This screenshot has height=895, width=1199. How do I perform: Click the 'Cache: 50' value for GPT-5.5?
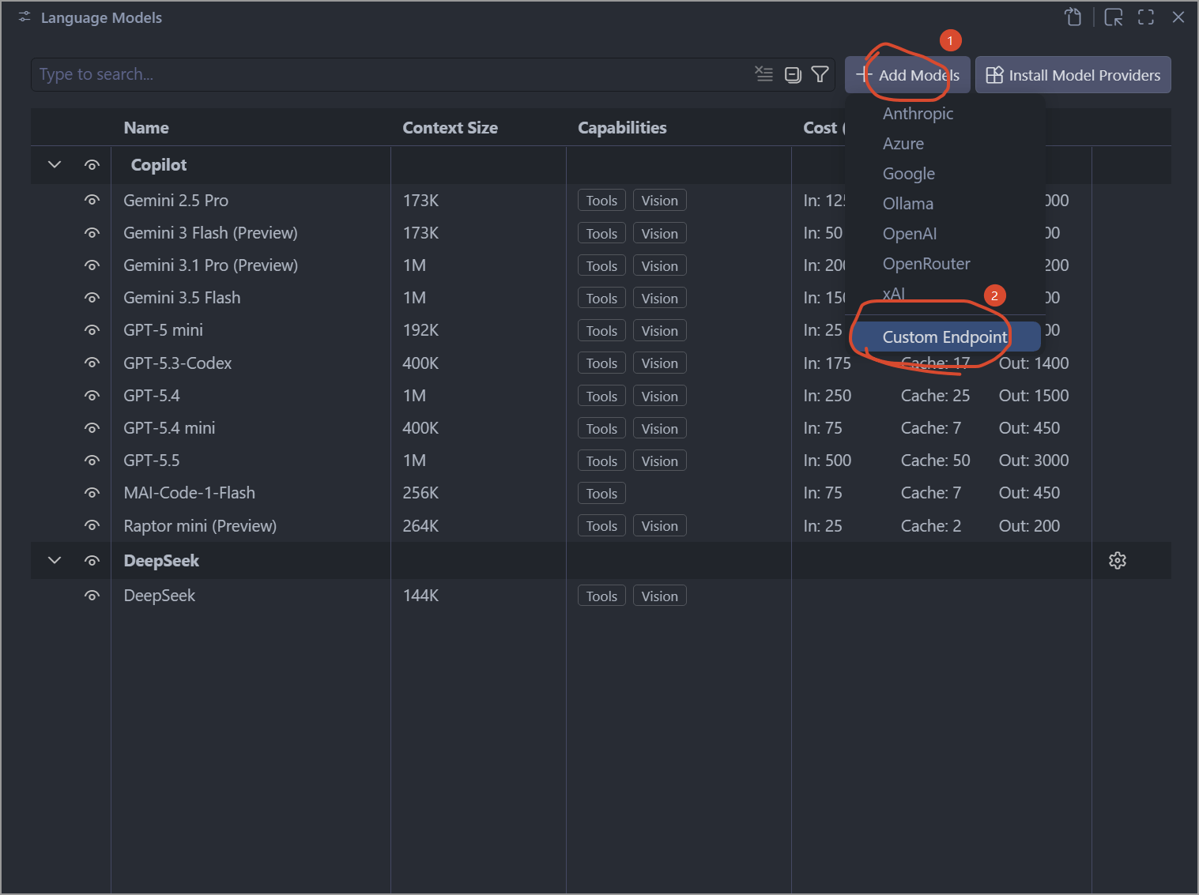936,461
